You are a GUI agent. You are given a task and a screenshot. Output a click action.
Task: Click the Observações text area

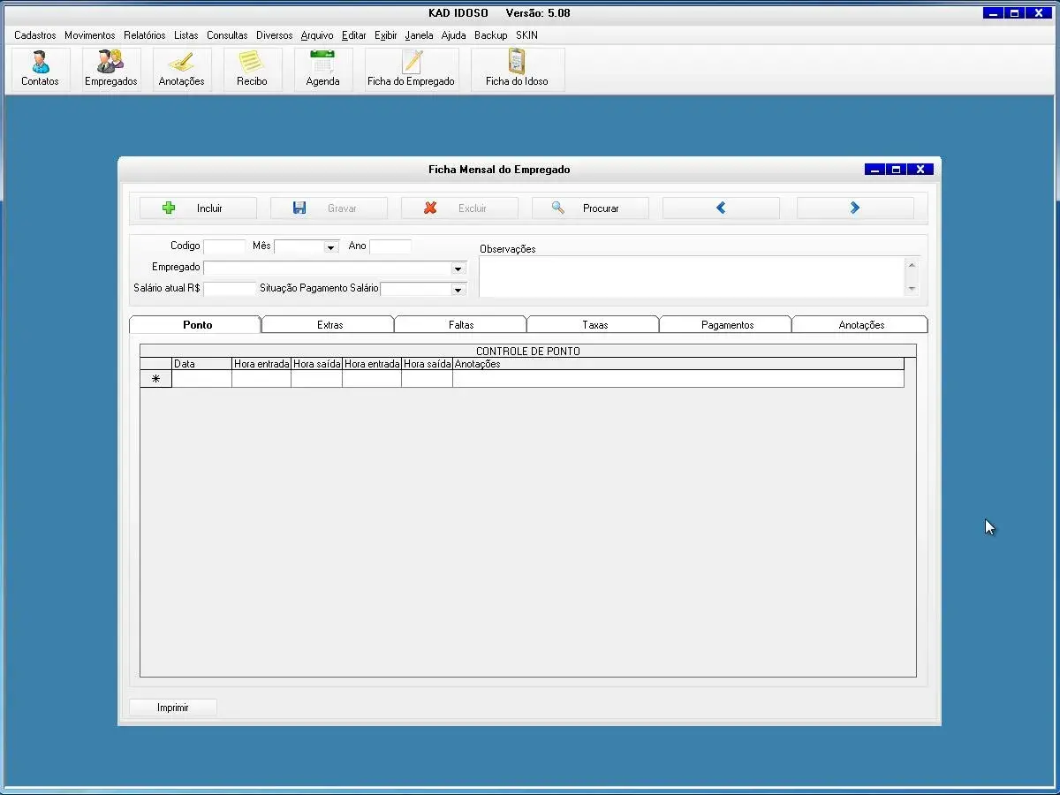point(691,277)
